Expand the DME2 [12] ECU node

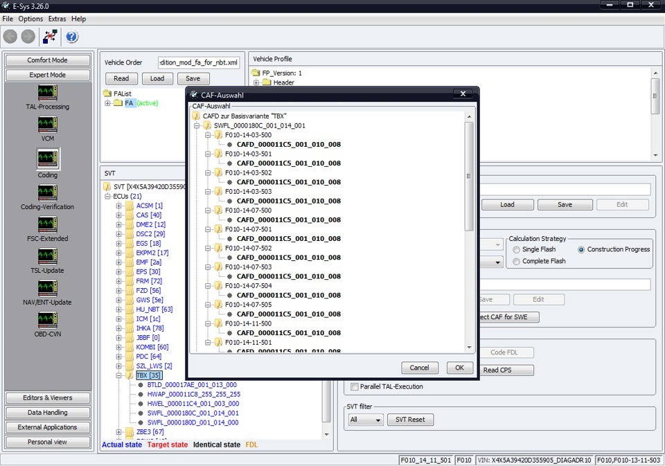tap(118, 225)
